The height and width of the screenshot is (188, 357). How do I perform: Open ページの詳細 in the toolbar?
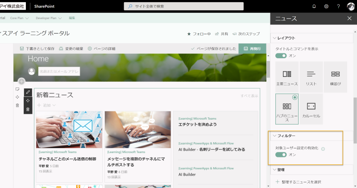(x=102, y=48)
